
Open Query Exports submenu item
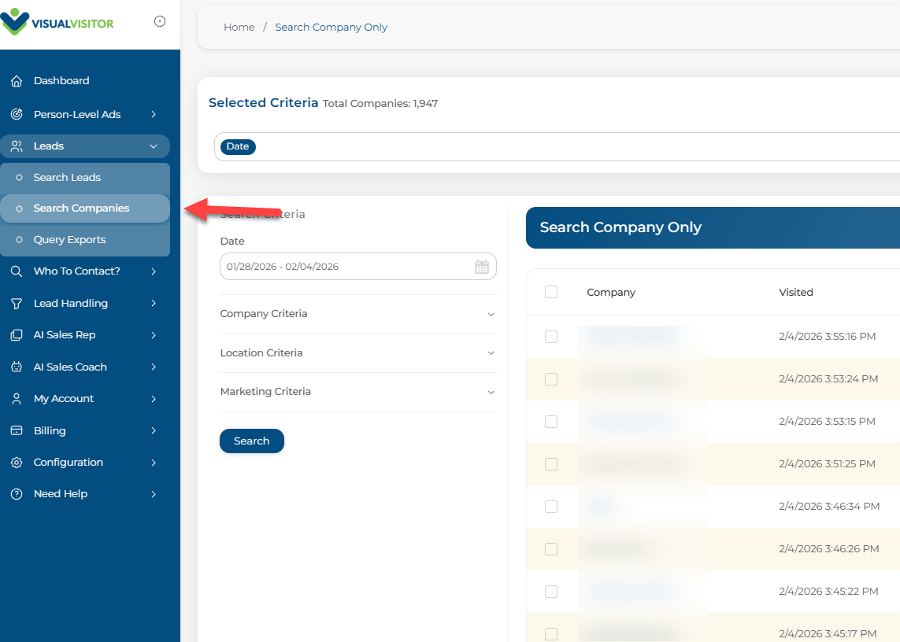click(x=69, y=240)
